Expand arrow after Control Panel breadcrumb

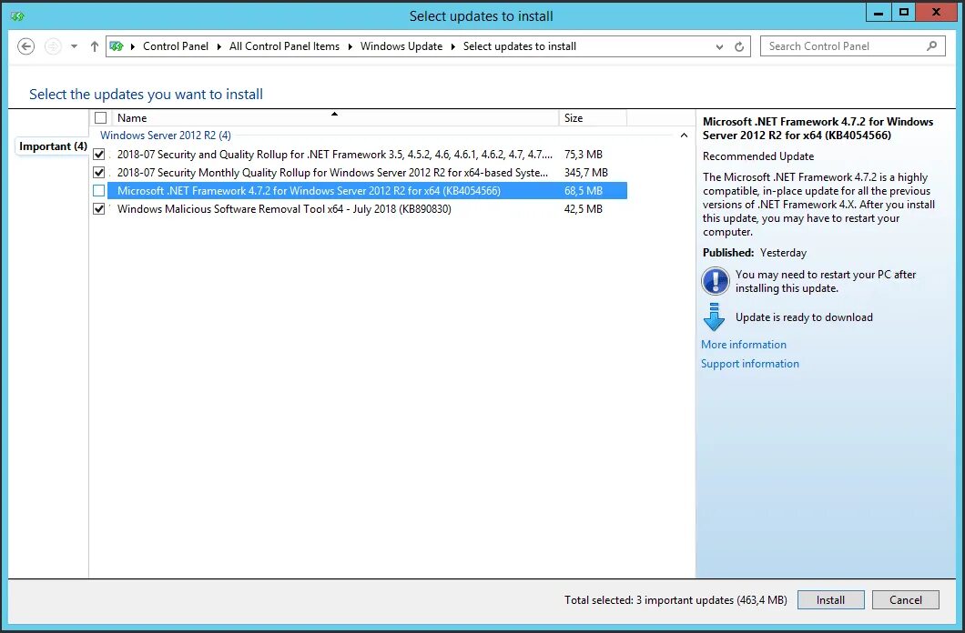pos(218,46)
